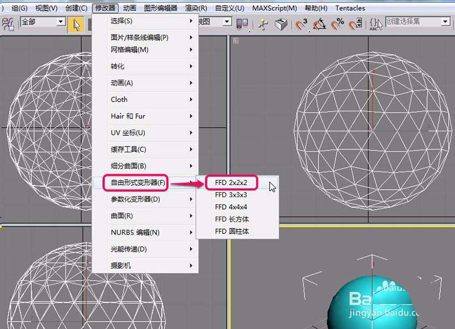Choose FFD 圆柱体 modifier

pyautogui.click(x=237, y=231)
